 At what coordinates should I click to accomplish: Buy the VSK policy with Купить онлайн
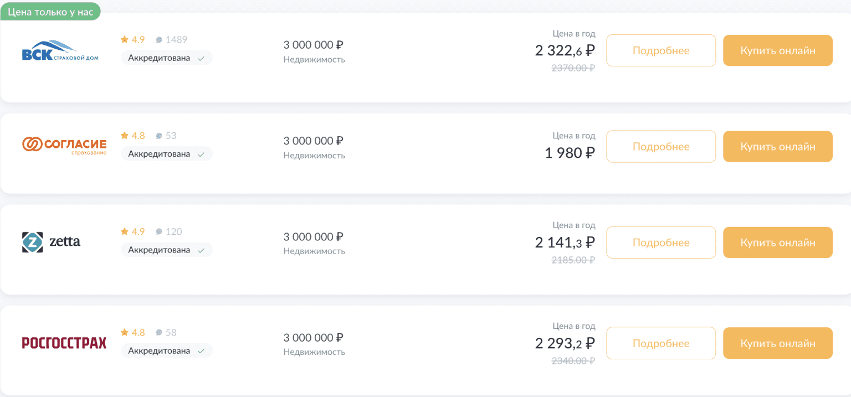point(778,50)
